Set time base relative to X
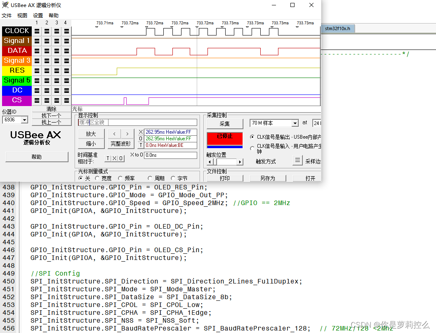The height and width of the screenshot is (333, 436). 114,158
